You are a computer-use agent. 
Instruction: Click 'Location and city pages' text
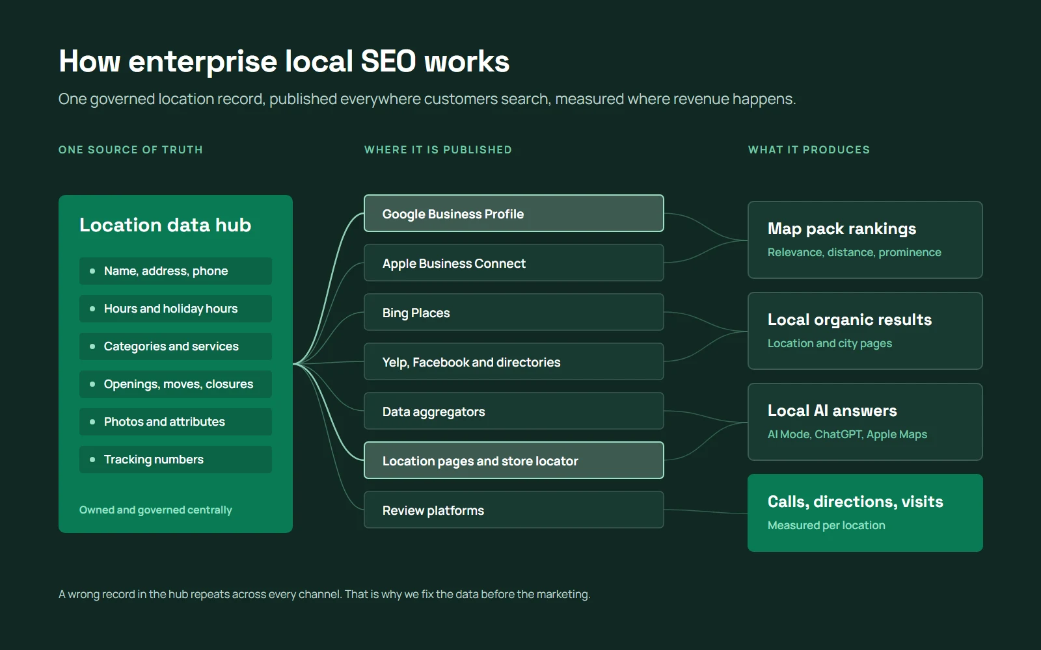tap(830, 343)
